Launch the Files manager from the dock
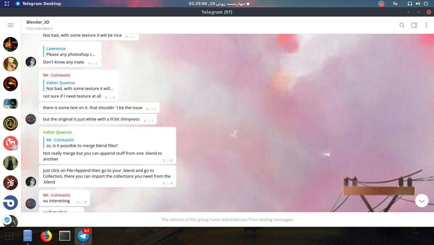Image resolution: width=434 pixels, height=245 pixels. pyautogui.click(x=27, y=236)
